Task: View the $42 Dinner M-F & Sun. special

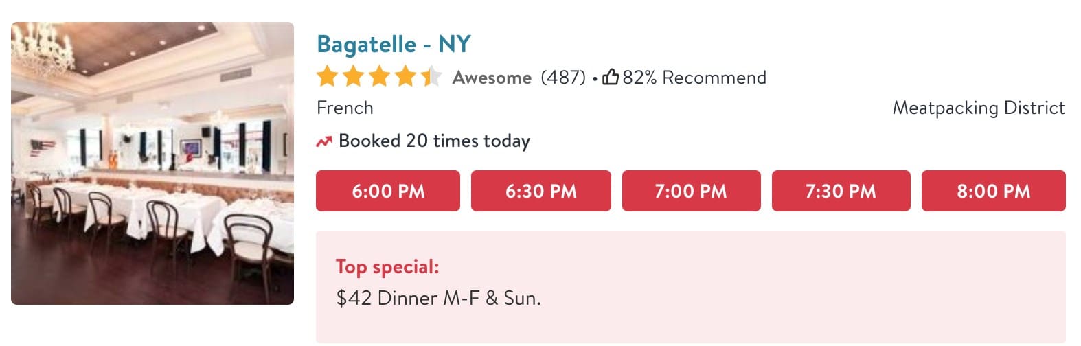Action: click(x=439, y=298)
